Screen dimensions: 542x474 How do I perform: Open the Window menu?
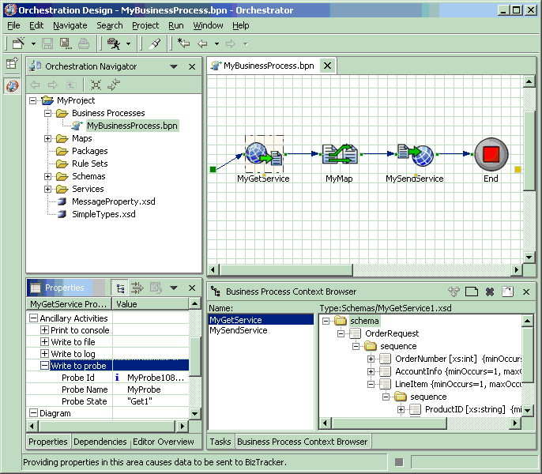[208, 25]
